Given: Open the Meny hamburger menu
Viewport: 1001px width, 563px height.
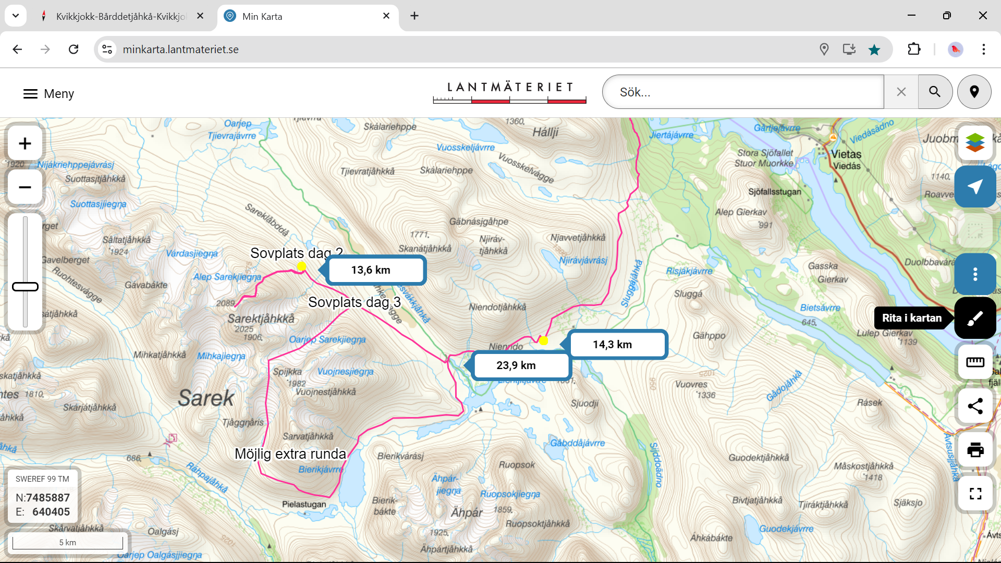Looking at the screenshot, I should tap(48, 94).
